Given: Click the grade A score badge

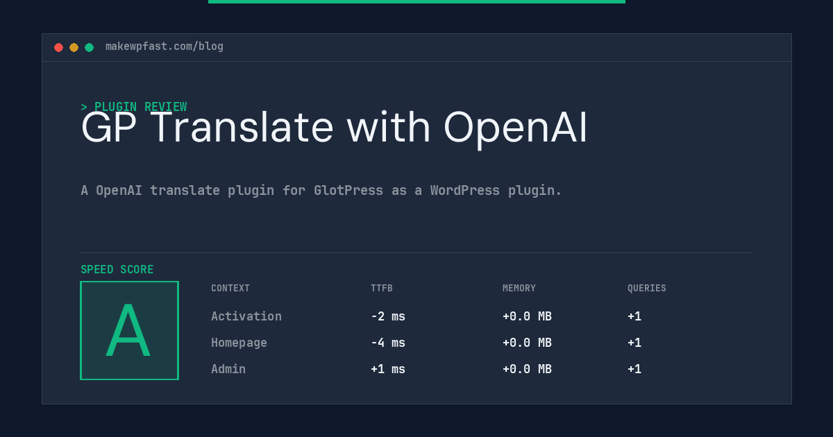Looking at the screenshot, I should 129,330.
